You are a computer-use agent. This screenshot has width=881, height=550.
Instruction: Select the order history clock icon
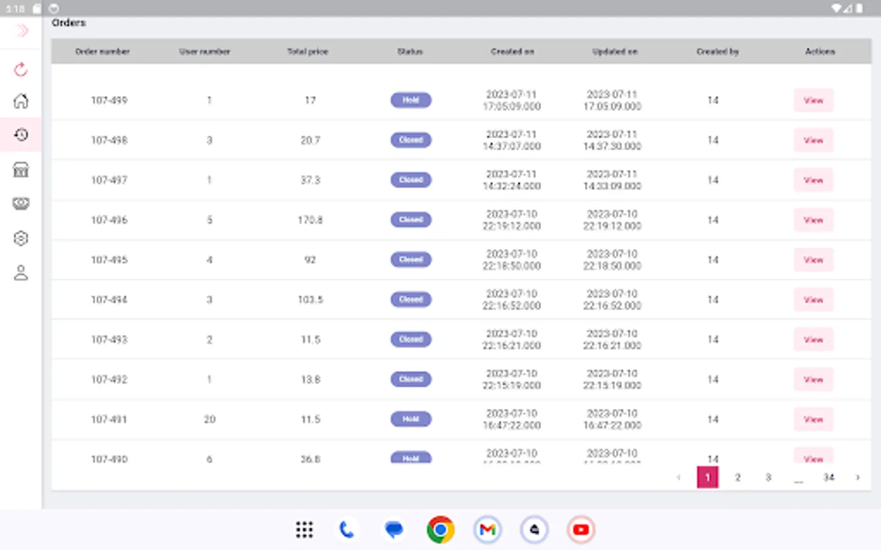click(x=21, y=134)
